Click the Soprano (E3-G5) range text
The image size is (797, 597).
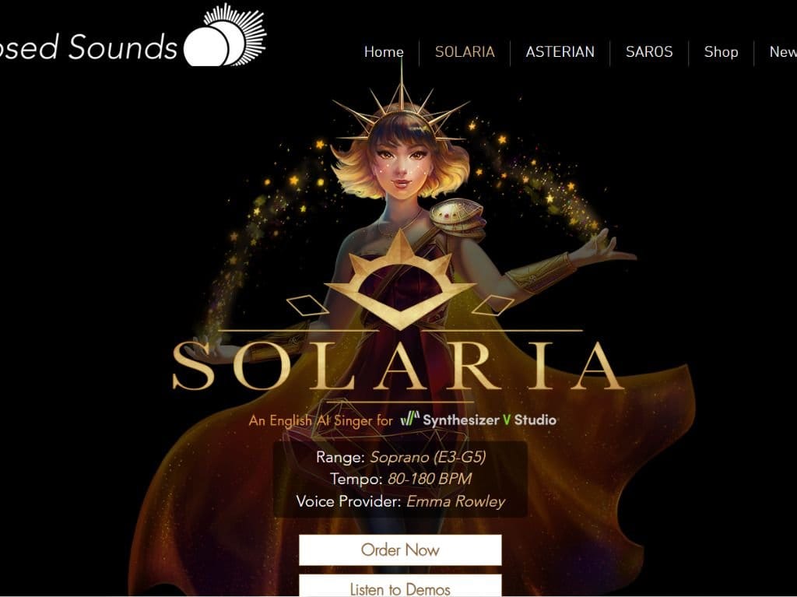click(427, 457)
